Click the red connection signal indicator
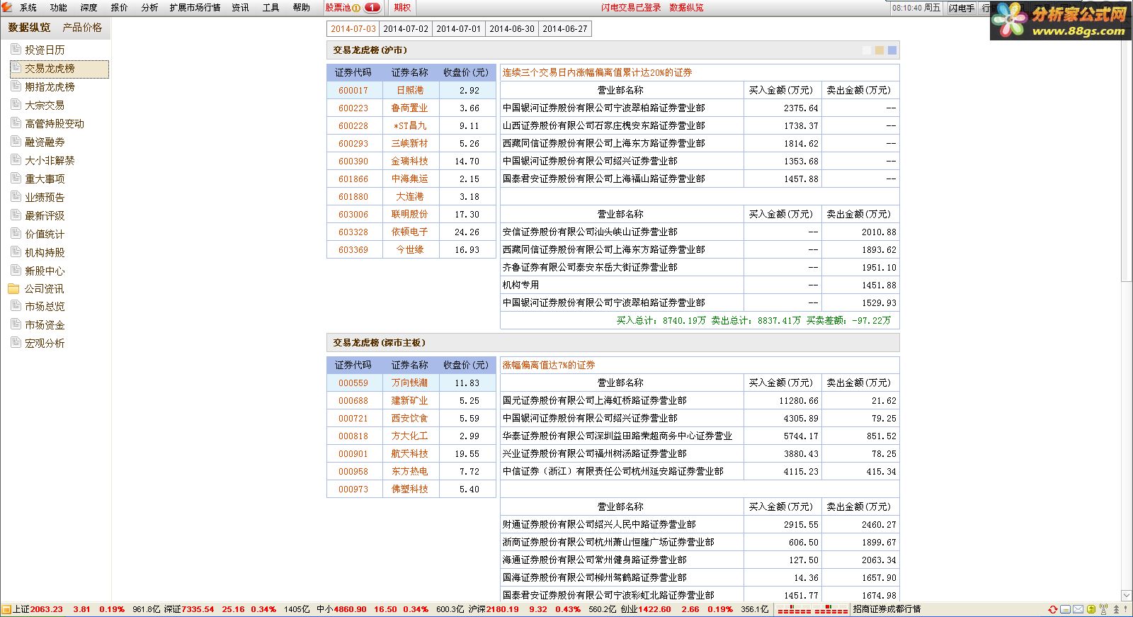 click(x=812, y=610)
